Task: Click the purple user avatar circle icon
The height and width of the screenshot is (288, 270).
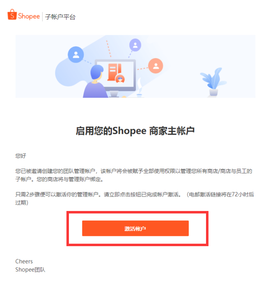Action: (x=135, y=45)
